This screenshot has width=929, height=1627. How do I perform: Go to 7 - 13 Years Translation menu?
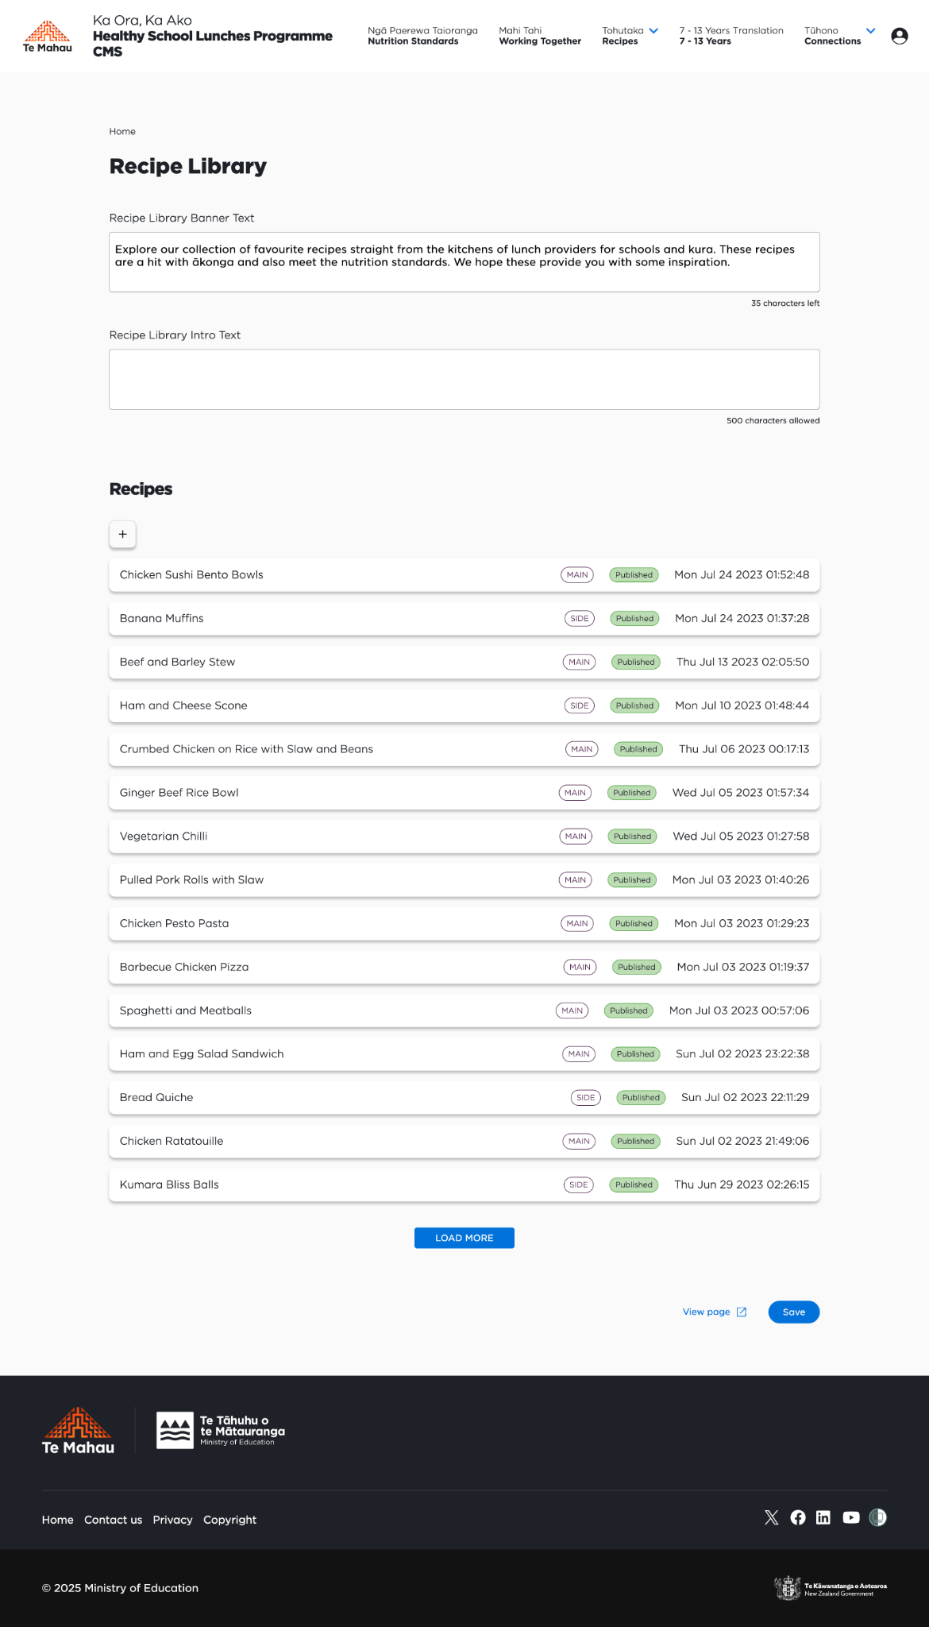pos(730,36)
